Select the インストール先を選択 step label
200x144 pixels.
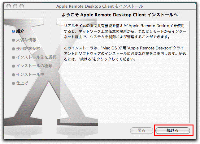36,57
